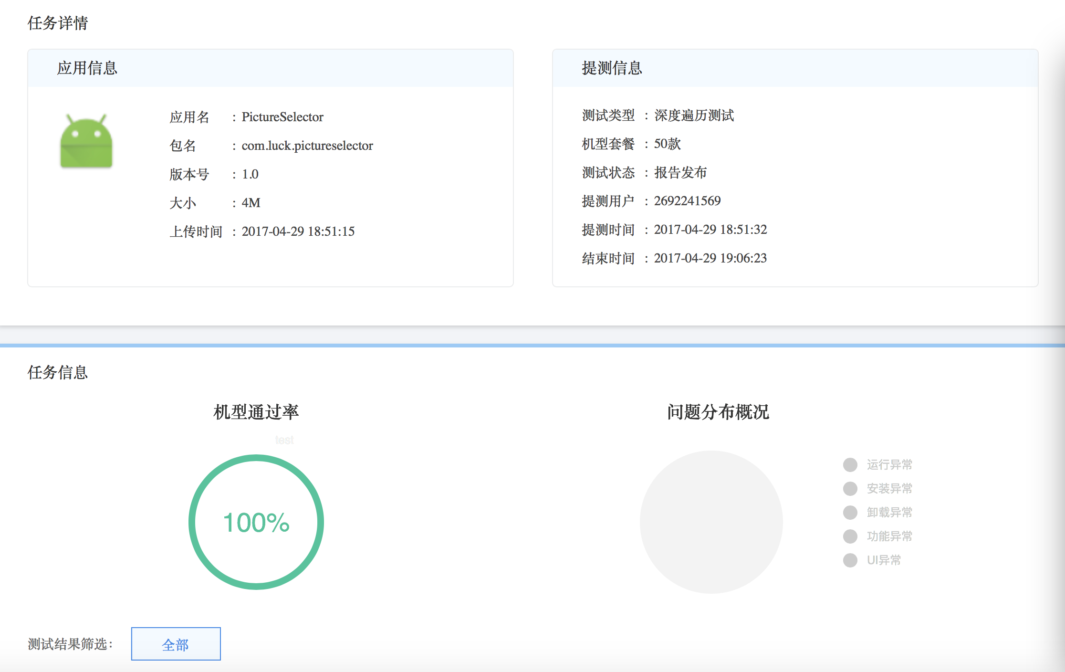Image resolution: width=1065 pixels, height=672 pixels.
Task: Click the size value 4M
Action: click(x=251, y=203)
